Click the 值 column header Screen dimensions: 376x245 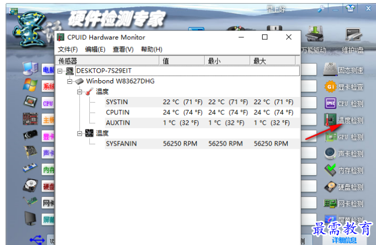pos(182,61)
